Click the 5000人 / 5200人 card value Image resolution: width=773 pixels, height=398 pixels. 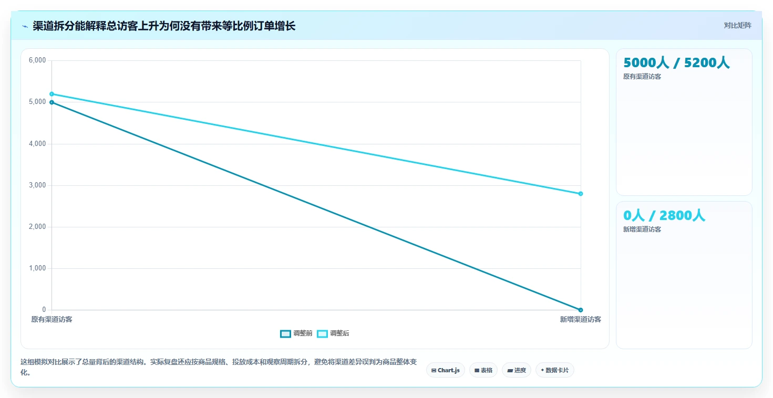click(676, 62)
